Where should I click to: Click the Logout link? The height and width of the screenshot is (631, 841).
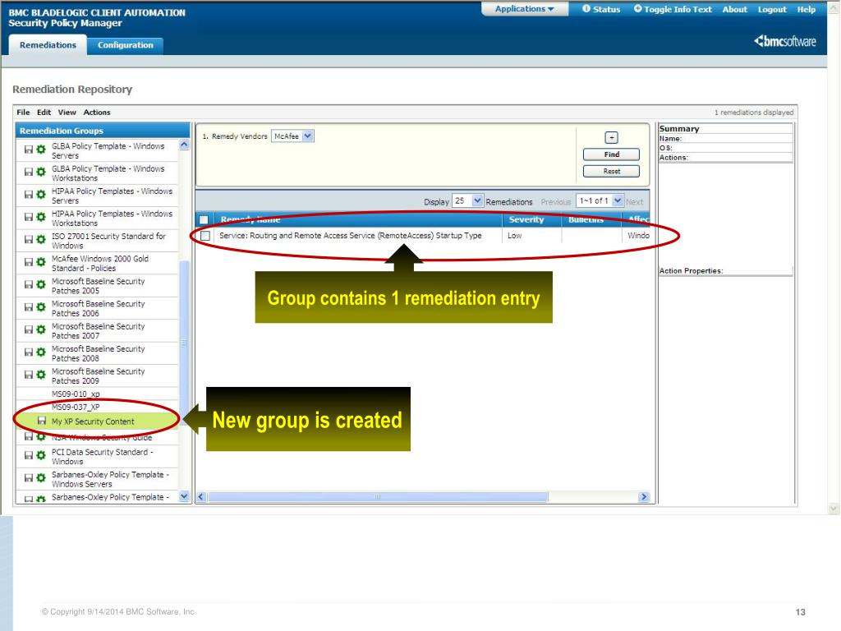point(772,9)
